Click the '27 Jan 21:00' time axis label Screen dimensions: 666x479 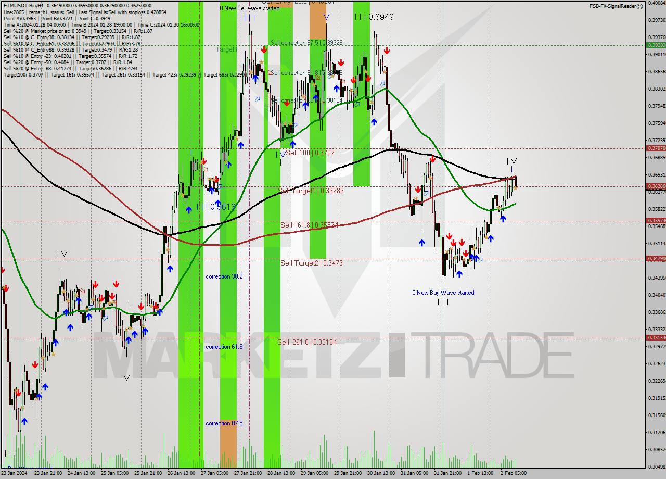point(248,473)
